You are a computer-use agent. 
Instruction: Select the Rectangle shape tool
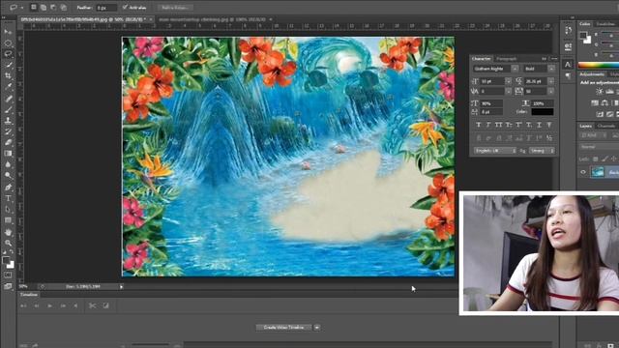pos(8,220)
